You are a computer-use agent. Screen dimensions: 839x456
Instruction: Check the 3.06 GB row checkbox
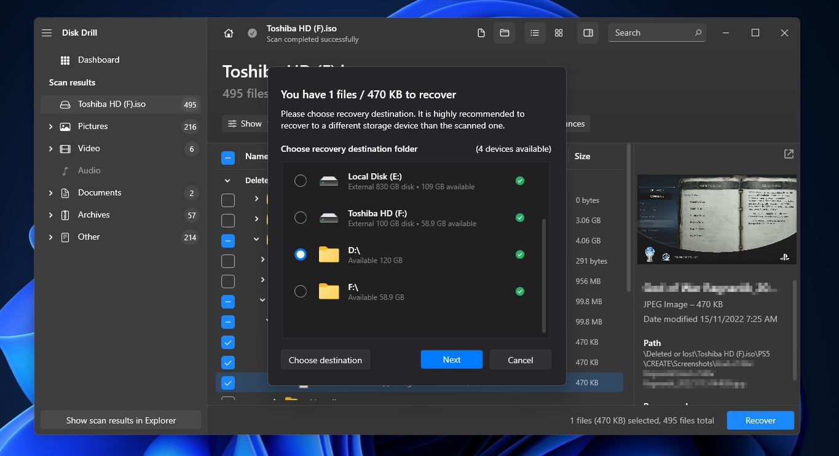(228, 221)
